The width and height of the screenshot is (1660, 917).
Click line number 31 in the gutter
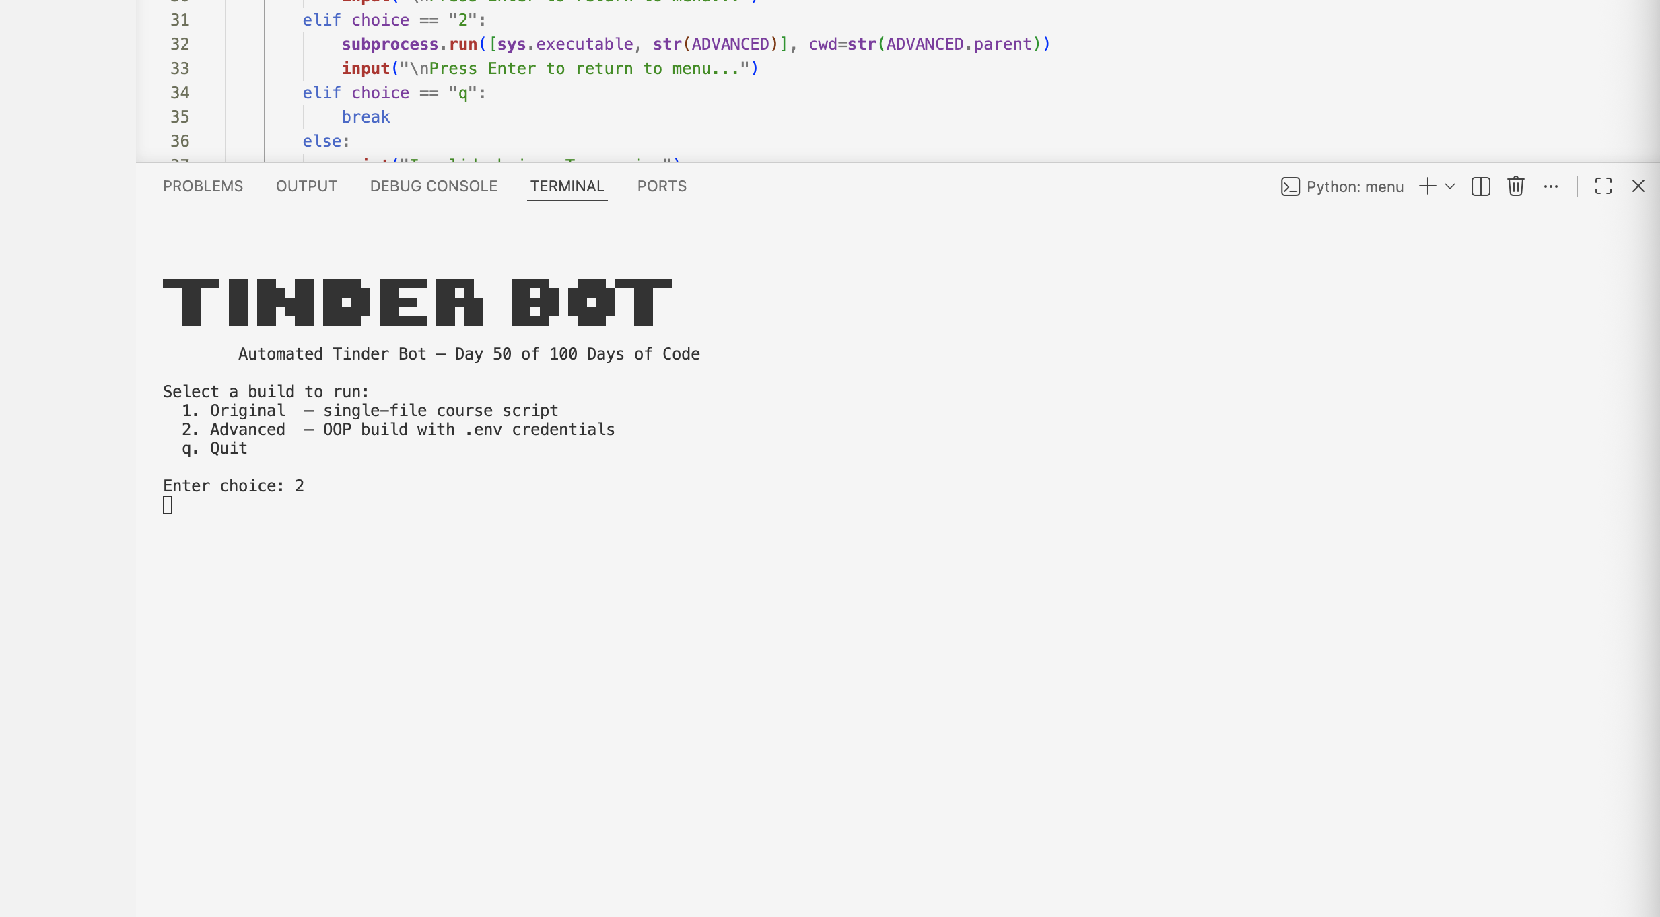180,20
